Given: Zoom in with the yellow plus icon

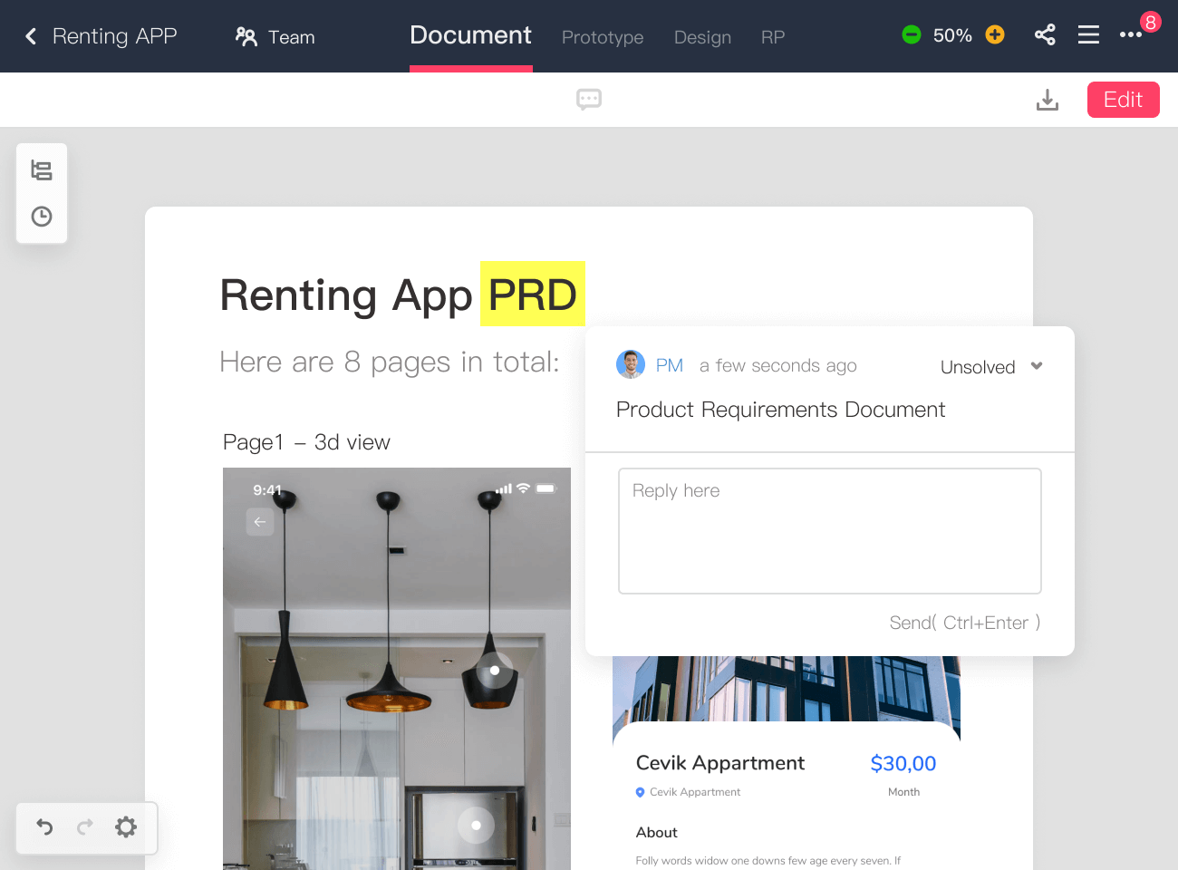Looking at the screenshot, I should (995, 35).
